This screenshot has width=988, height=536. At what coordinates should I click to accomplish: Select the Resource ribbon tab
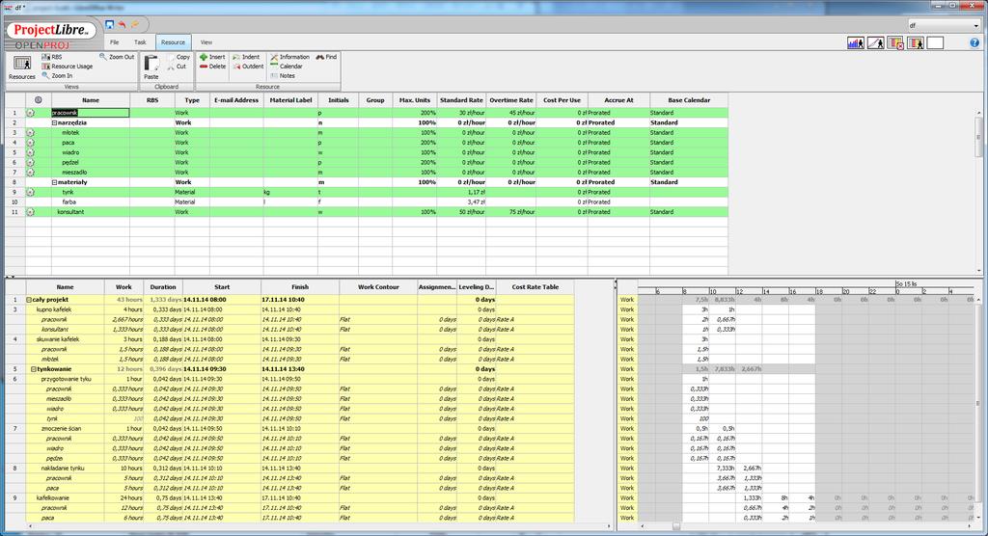coord(174,42)
